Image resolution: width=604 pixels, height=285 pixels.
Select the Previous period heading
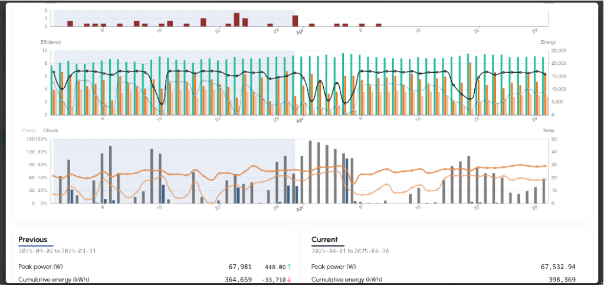click(33, 240)
